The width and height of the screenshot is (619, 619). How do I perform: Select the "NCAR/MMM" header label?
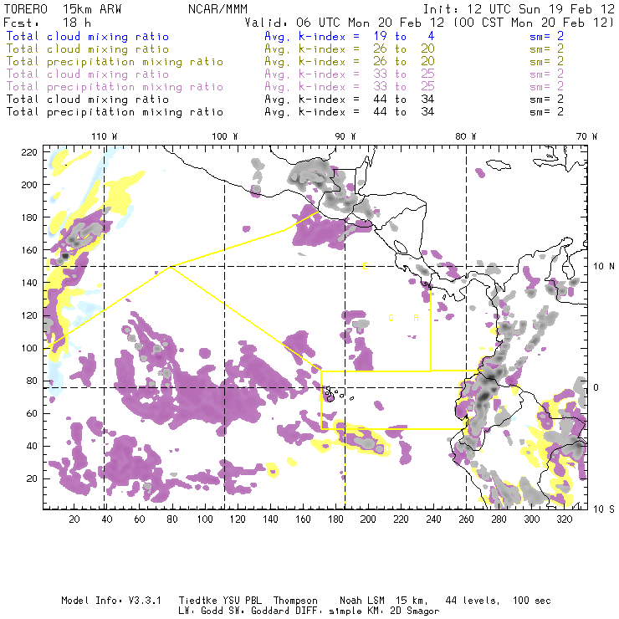click(217, 9)
